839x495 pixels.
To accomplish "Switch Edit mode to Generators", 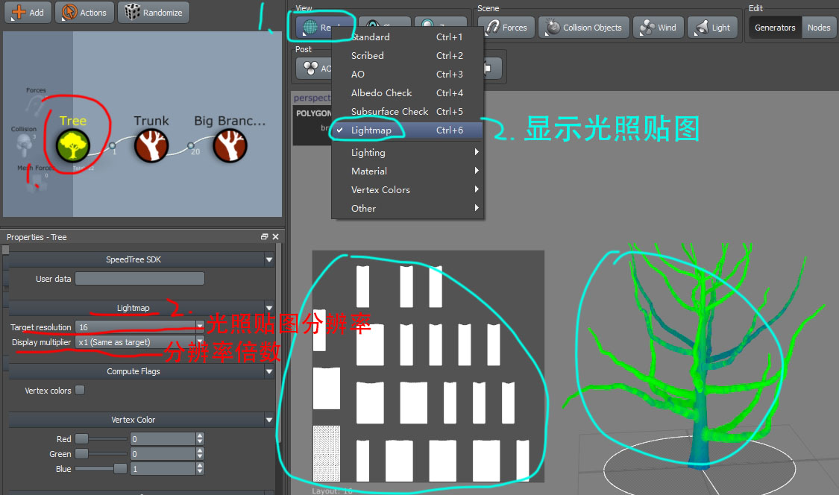I will 774,27.
